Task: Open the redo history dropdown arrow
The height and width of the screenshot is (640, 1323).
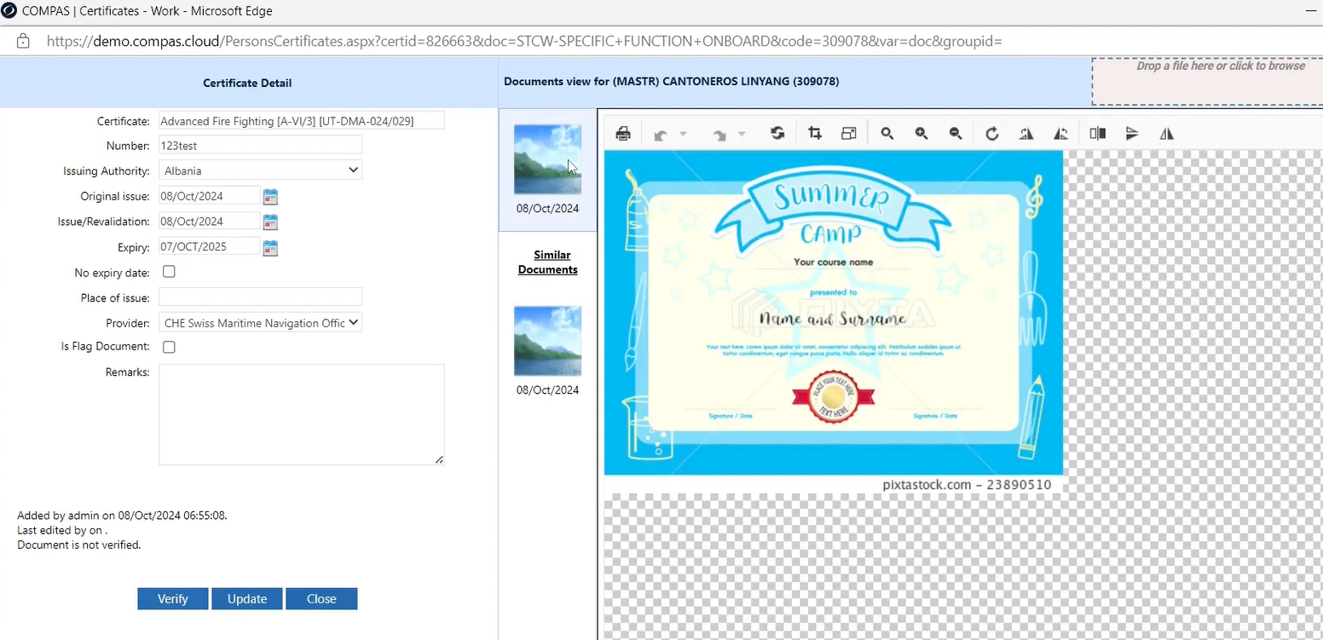Action: coord(742,135)
